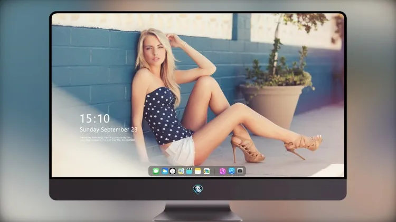Open the blue App Store icon
The image size is (396, 222).
point(232,171)
